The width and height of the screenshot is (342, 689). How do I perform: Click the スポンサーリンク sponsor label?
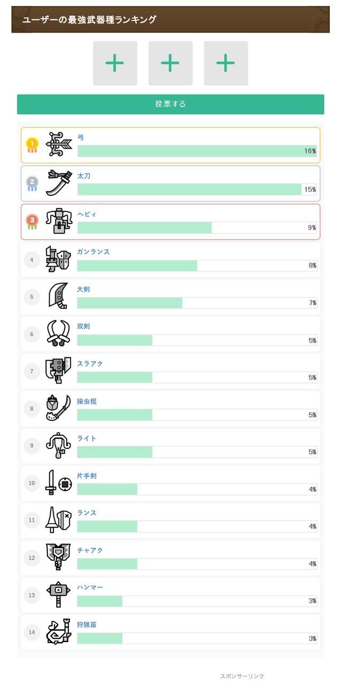pyautogui.click(x=242, y=676)
